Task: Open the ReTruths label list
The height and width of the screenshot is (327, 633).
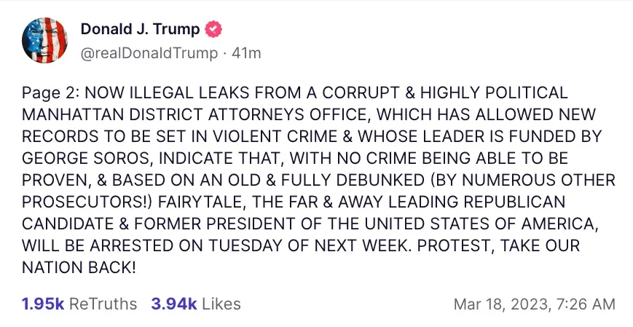Action: 103,304
